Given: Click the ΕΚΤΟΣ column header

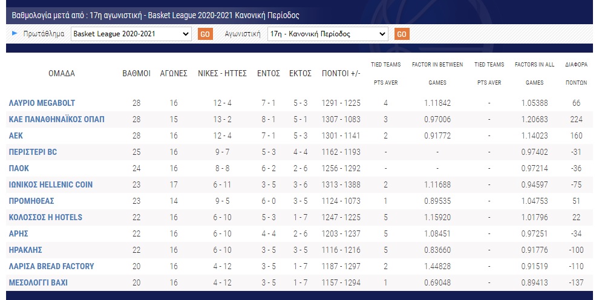Looking at the screenshot, I should (300, 73).
